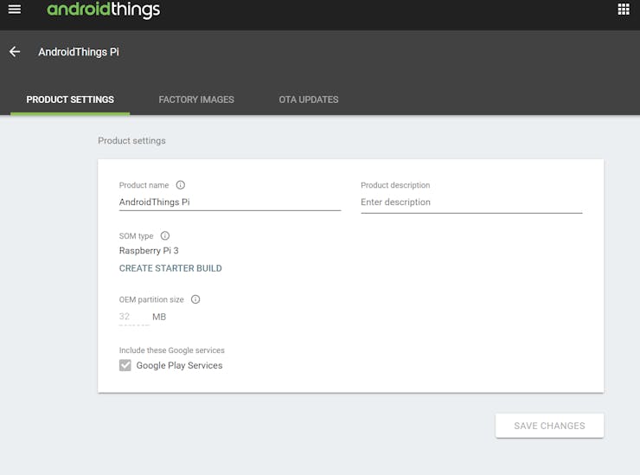Open the hamburger navigation menu
Image resolution: width=640 pixels, height=475 pixels.
pos(15,9)
